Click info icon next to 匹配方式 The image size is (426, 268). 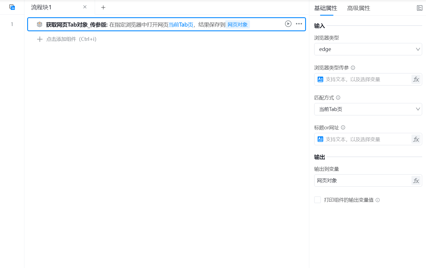[338, 98]
